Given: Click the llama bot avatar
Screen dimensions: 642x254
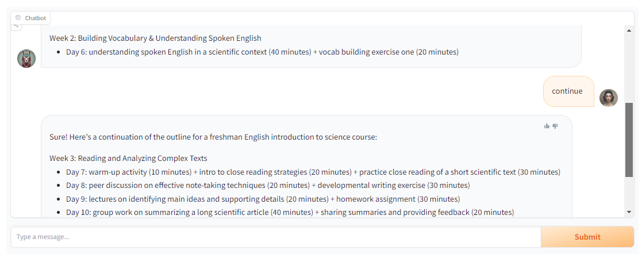Looking at the screenshot, I should 26,59.
